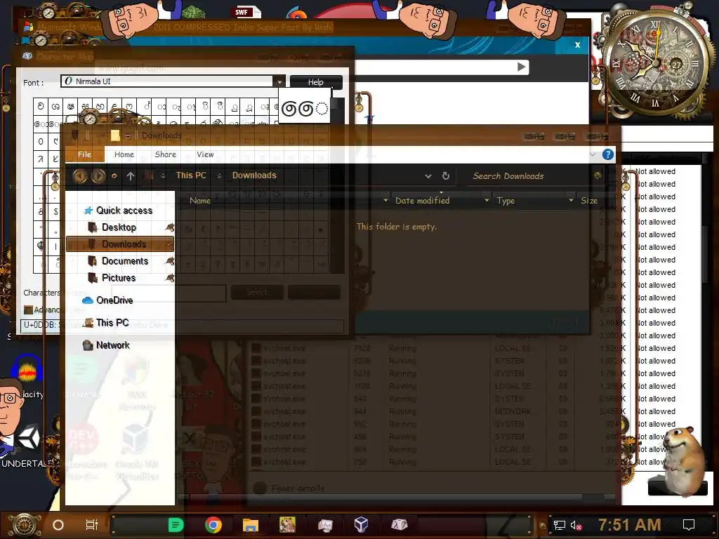Refresh the Downloads folder view
The image size is (719, 539).
pyautogui.click(x=445, y=176)
